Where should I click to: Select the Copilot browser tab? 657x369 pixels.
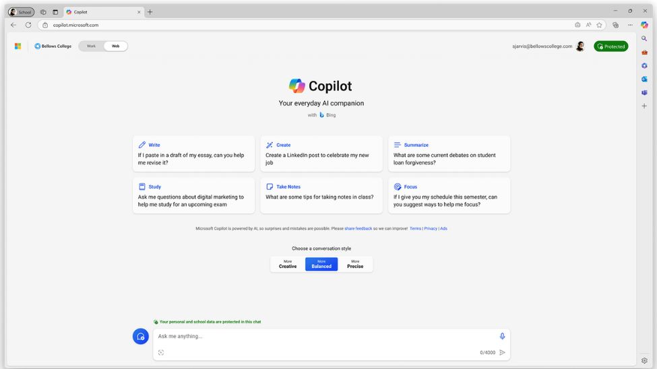[102, 12]
